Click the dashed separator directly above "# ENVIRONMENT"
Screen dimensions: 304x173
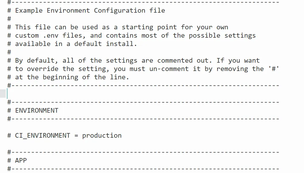(144, 102)
